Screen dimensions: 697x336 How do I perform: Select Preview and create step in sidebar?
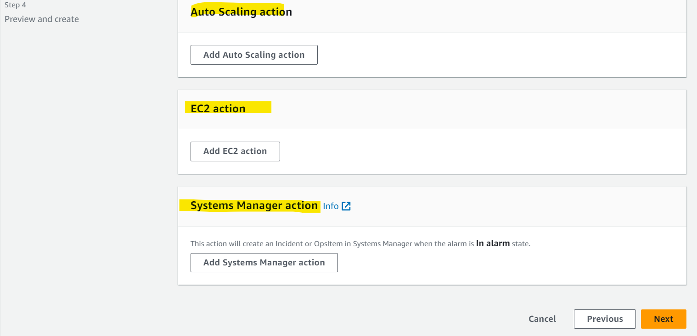(42, 19)
